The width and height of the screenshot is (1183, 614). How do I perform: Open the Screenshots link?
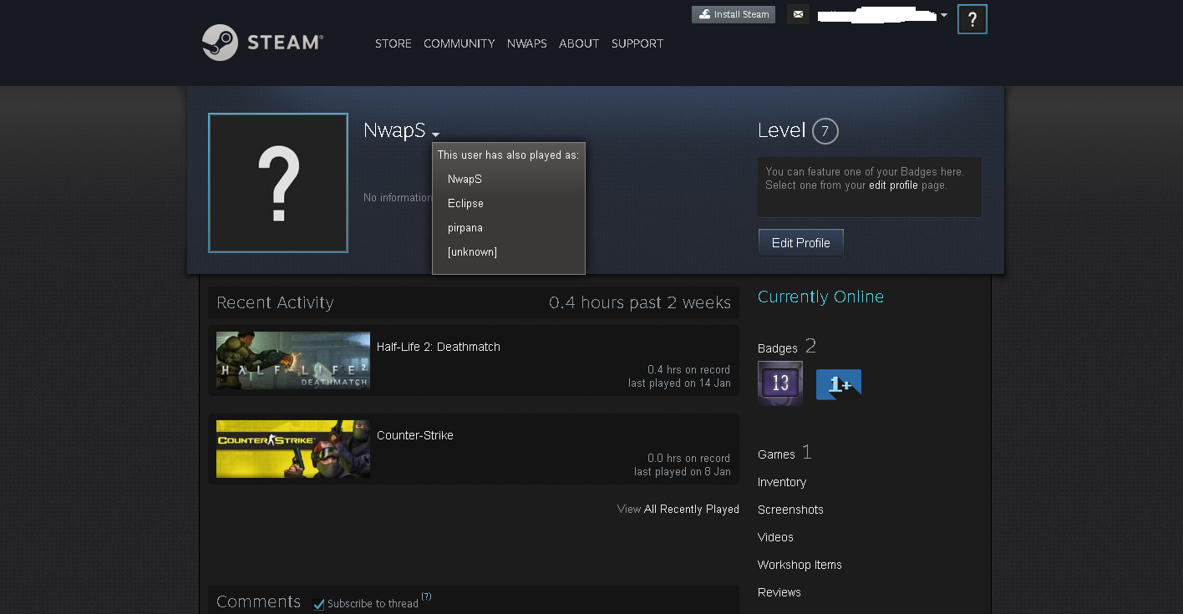[x=790, y=510]
